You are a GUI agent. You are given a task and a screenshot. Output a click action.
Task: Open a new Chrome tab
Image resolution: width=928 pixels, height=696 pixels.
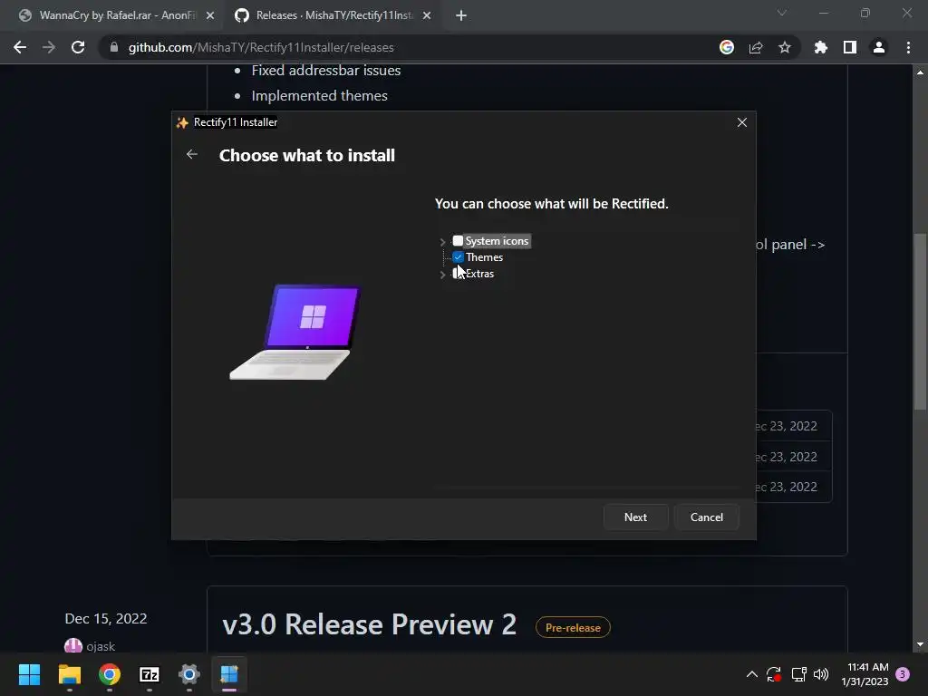(461, 15)
